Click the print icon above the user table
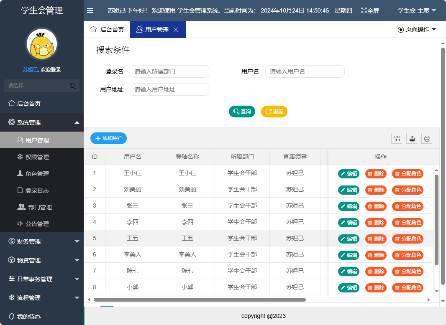The width and height of the screenshot is (446, 325). pyautogui.click(x=426, y=138)
